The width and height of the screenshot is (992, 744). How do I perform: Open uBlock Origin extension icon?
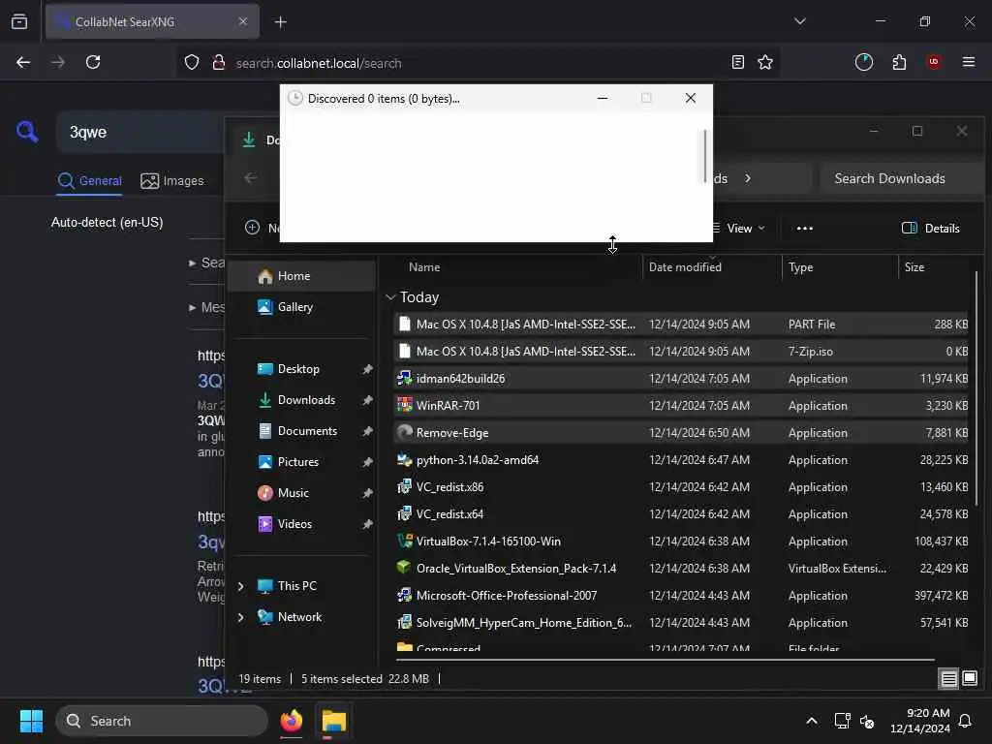click(x=934, y=62)
